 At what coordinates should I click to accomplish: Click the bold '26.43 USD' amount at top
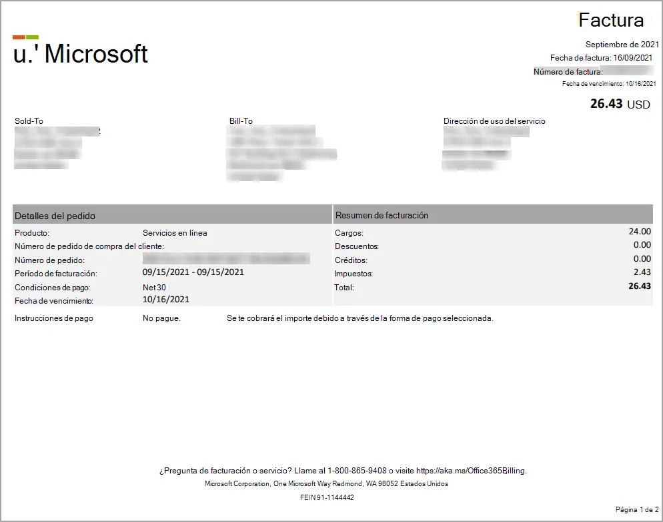click(620, 104)
